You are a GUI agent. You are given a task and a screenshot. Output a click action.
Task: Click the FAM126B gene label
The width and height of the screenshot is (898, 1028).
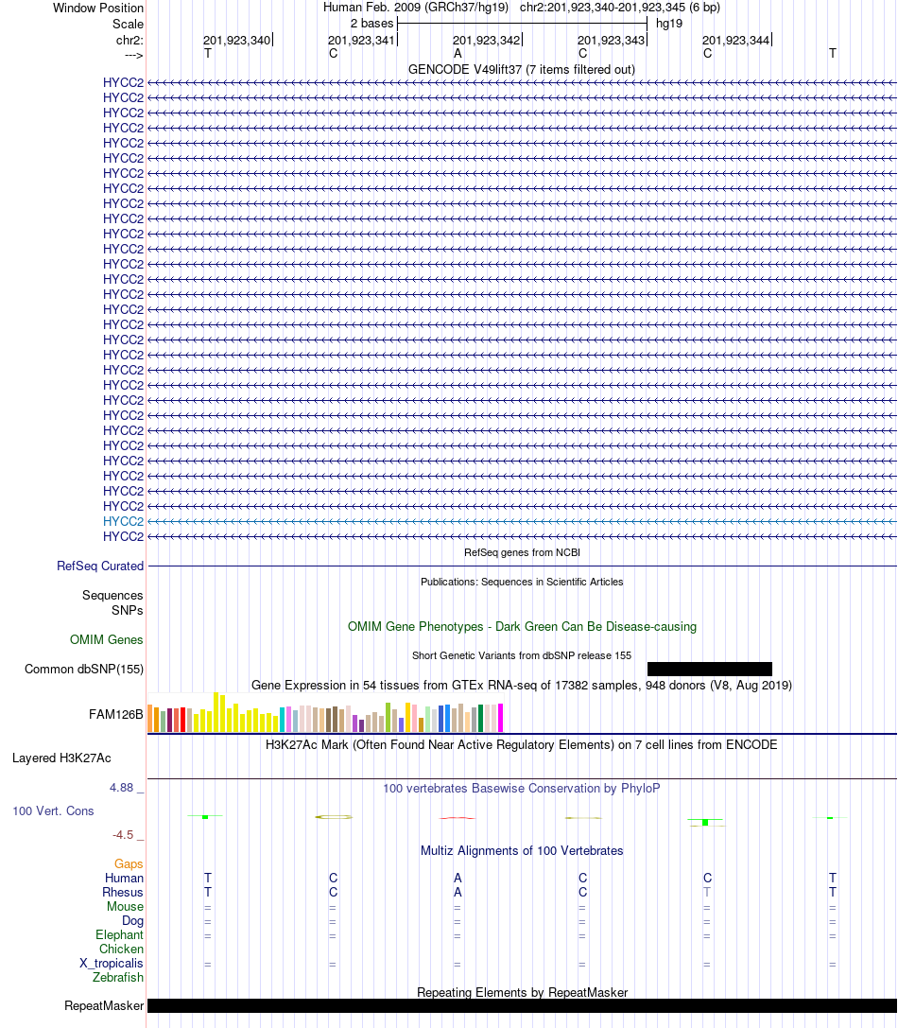coord(116,715)
